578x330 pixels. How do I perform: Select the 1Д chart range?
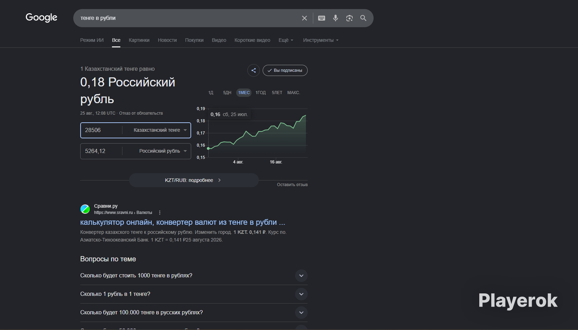[211, 93]
